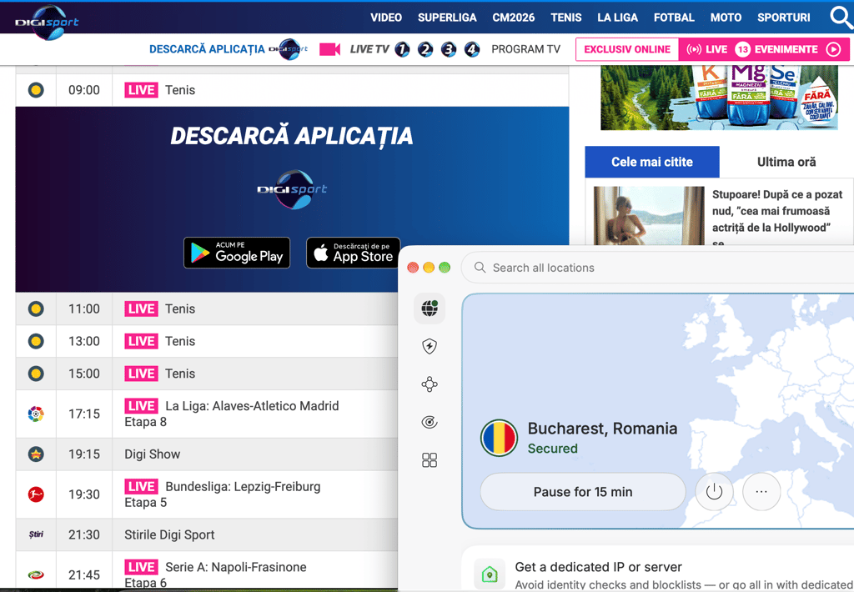The width and height of the screenshot is (854, 592).
Task: Select Live TV channel 3 icon
Action: point(448,49)
